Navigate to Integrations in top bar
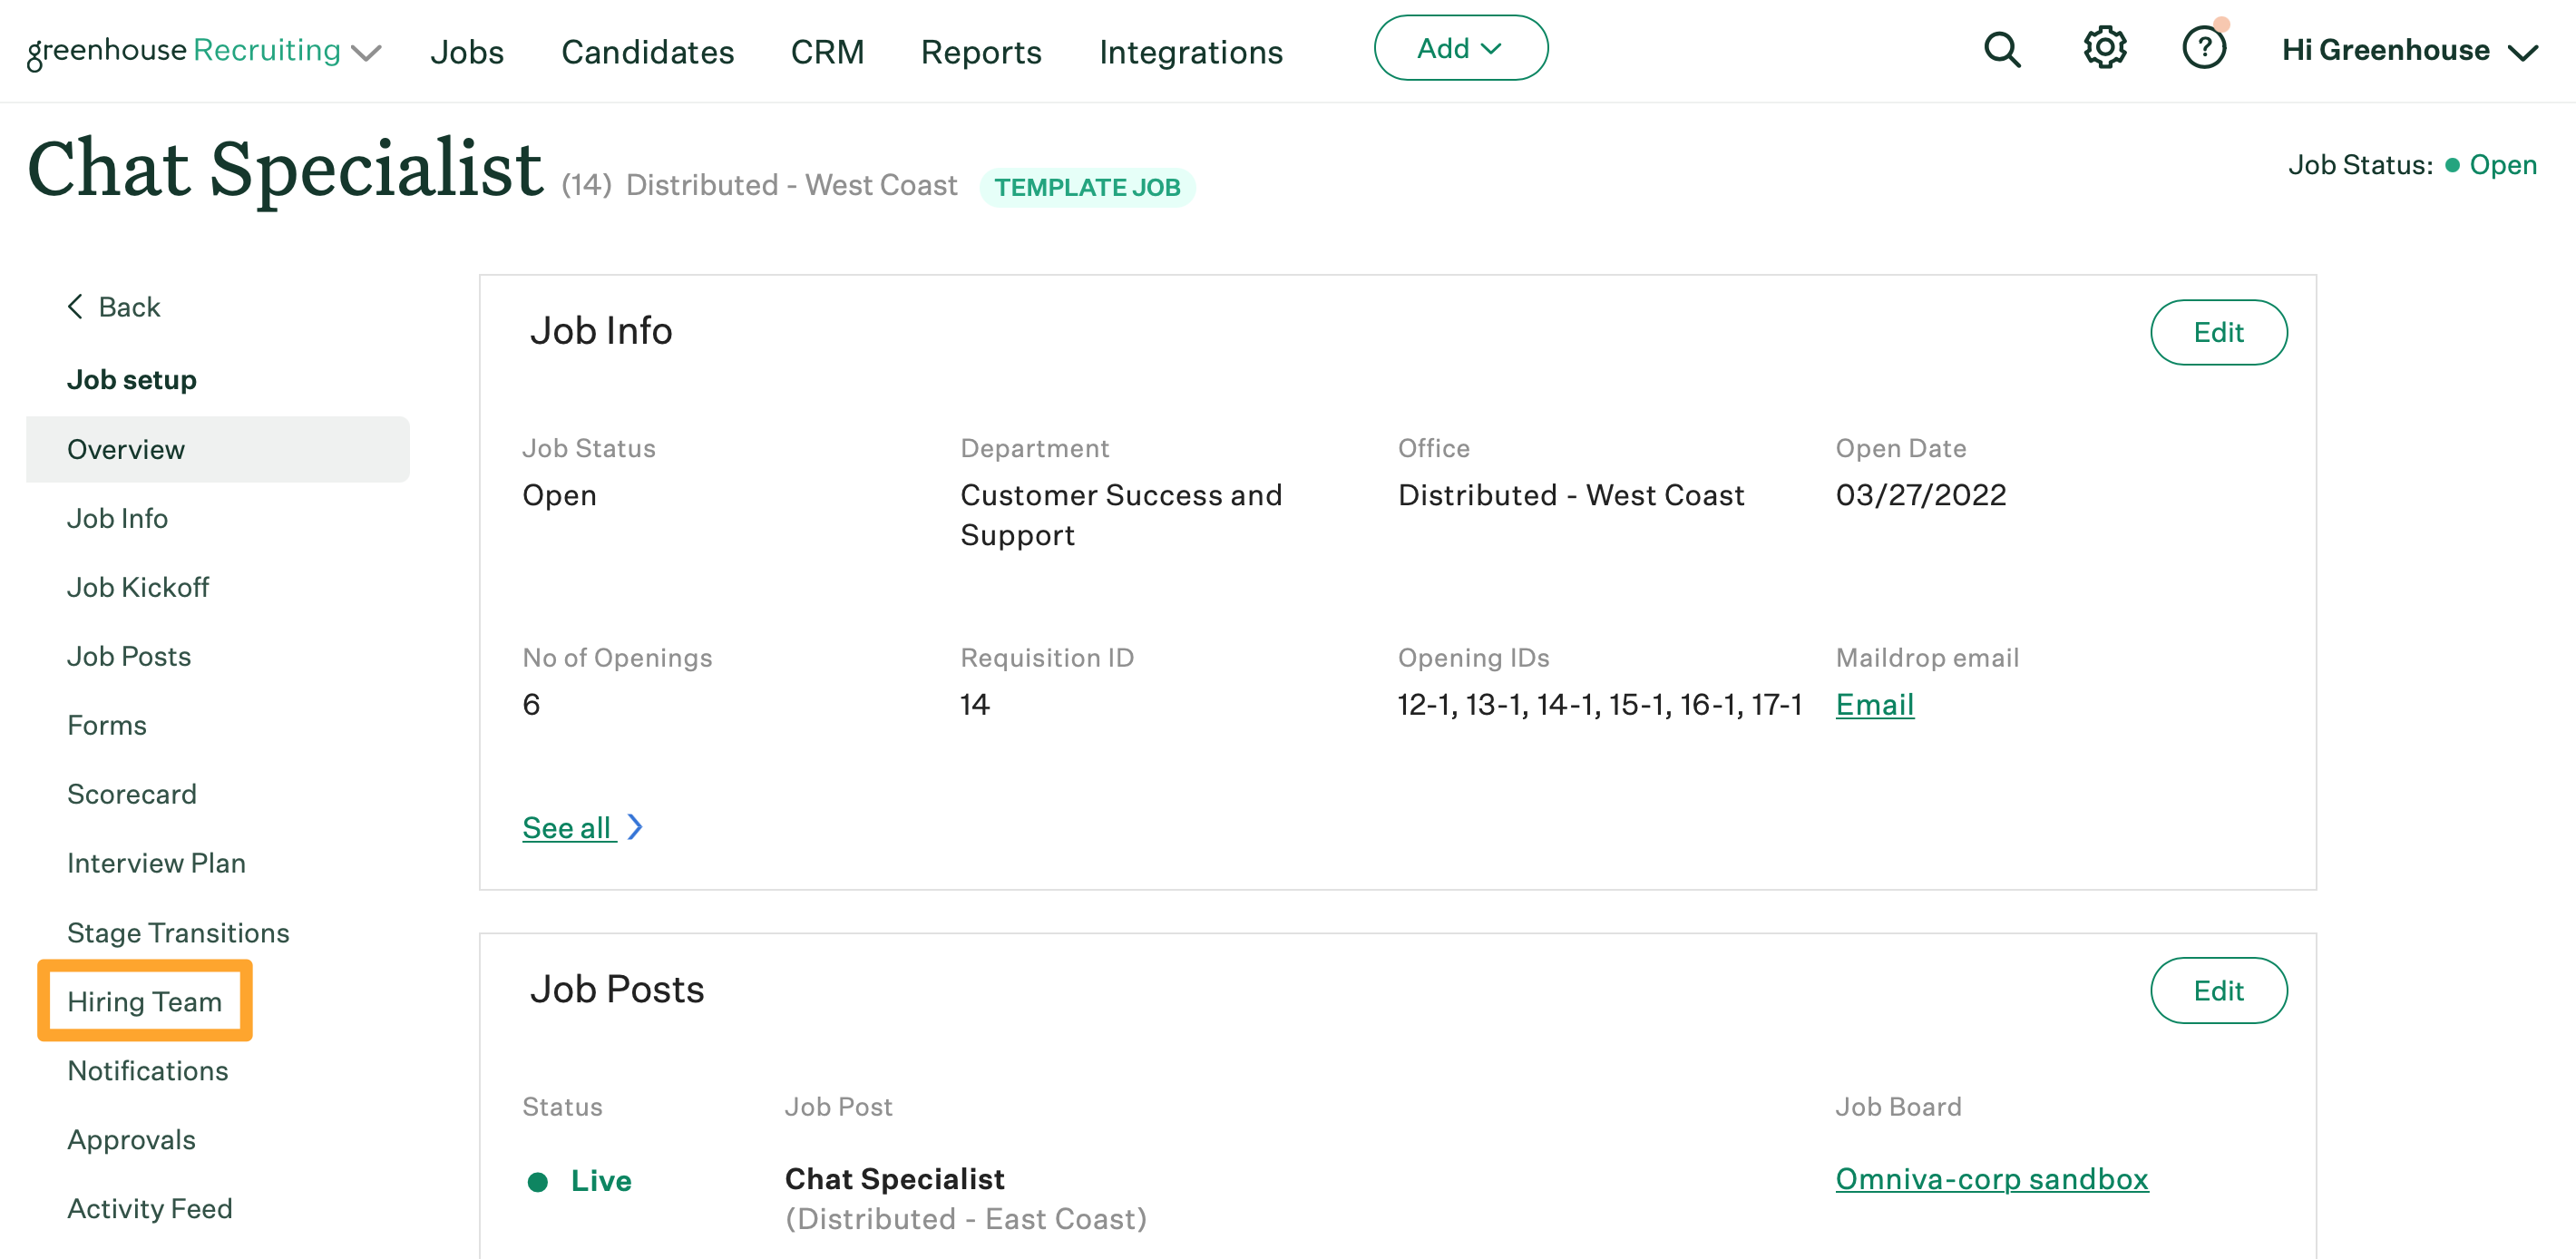2576x1259 pixels. pyautogui.click(x=1190, y=52)
